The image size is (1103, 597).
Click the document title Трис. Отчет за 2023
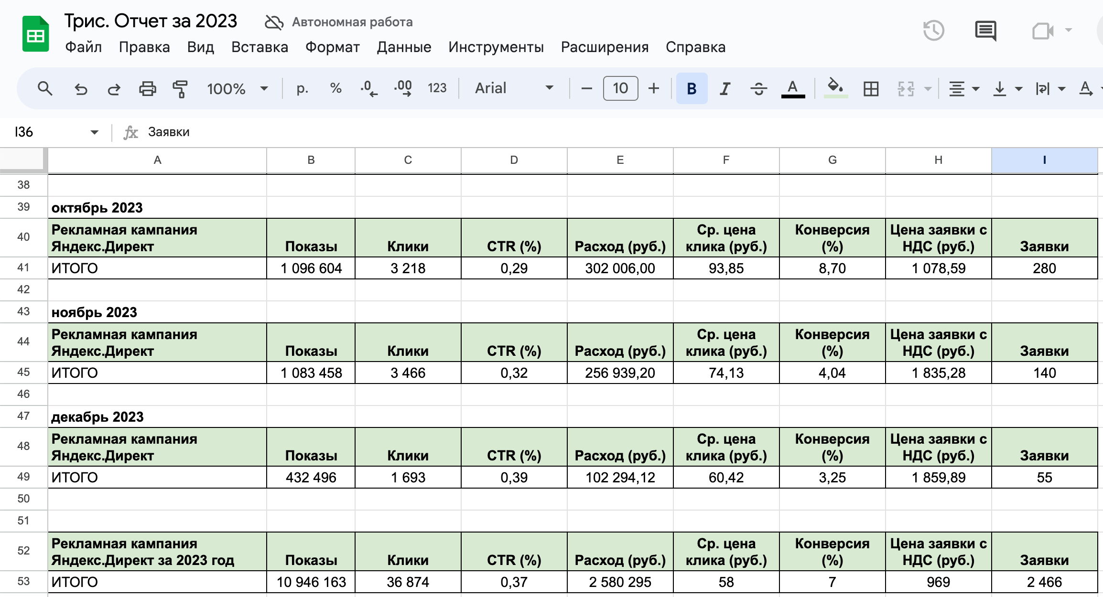151,21
